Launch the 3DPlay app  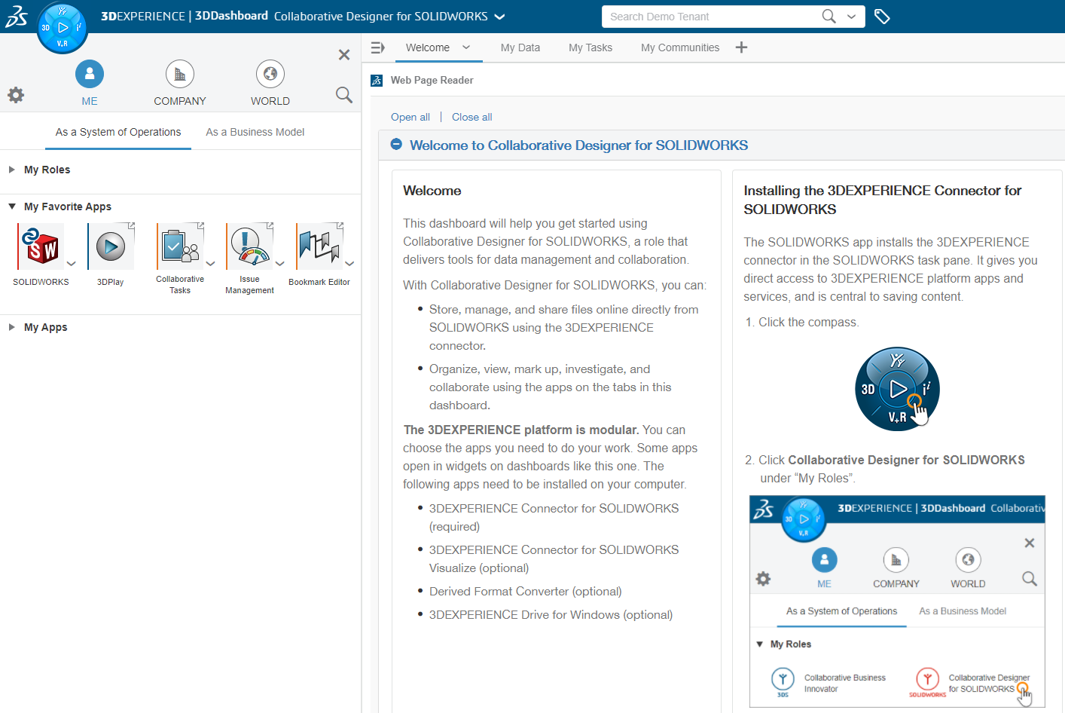point(111,247)
